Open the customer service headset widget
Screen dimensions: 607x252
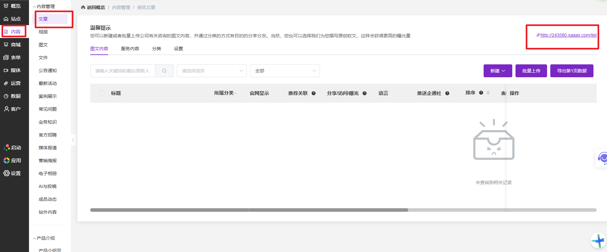[602, 158]
